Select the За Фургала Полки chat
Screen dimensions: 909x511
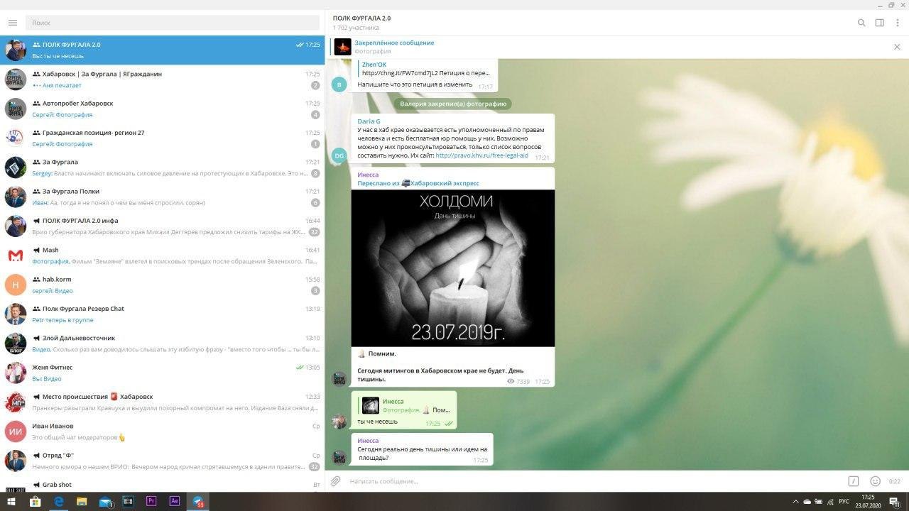pyautogui.click(x=162, y=197)
